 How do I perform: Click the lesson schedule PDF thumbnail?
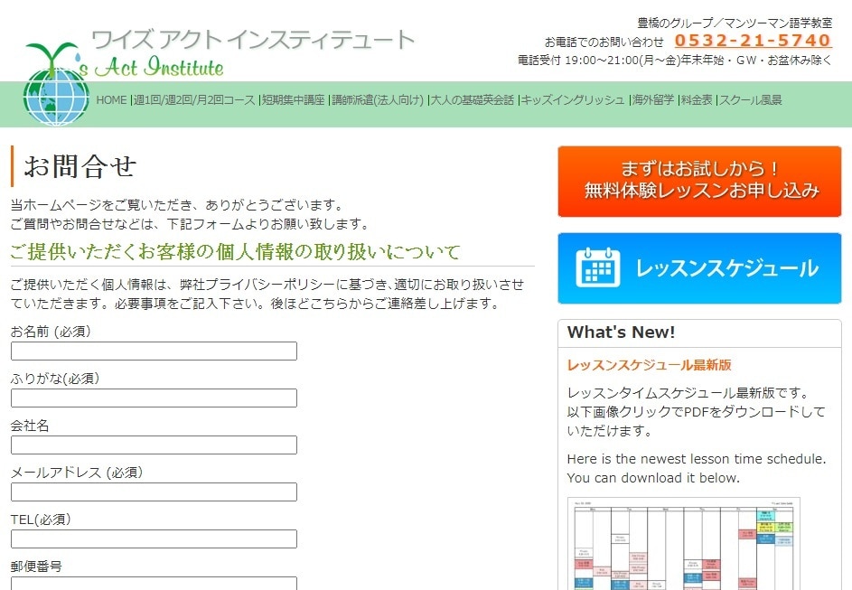(x=684, y=543)
